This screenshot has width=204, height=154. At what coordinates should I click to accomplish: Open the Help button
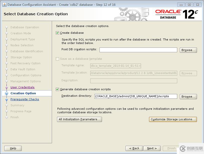(13, 148)
